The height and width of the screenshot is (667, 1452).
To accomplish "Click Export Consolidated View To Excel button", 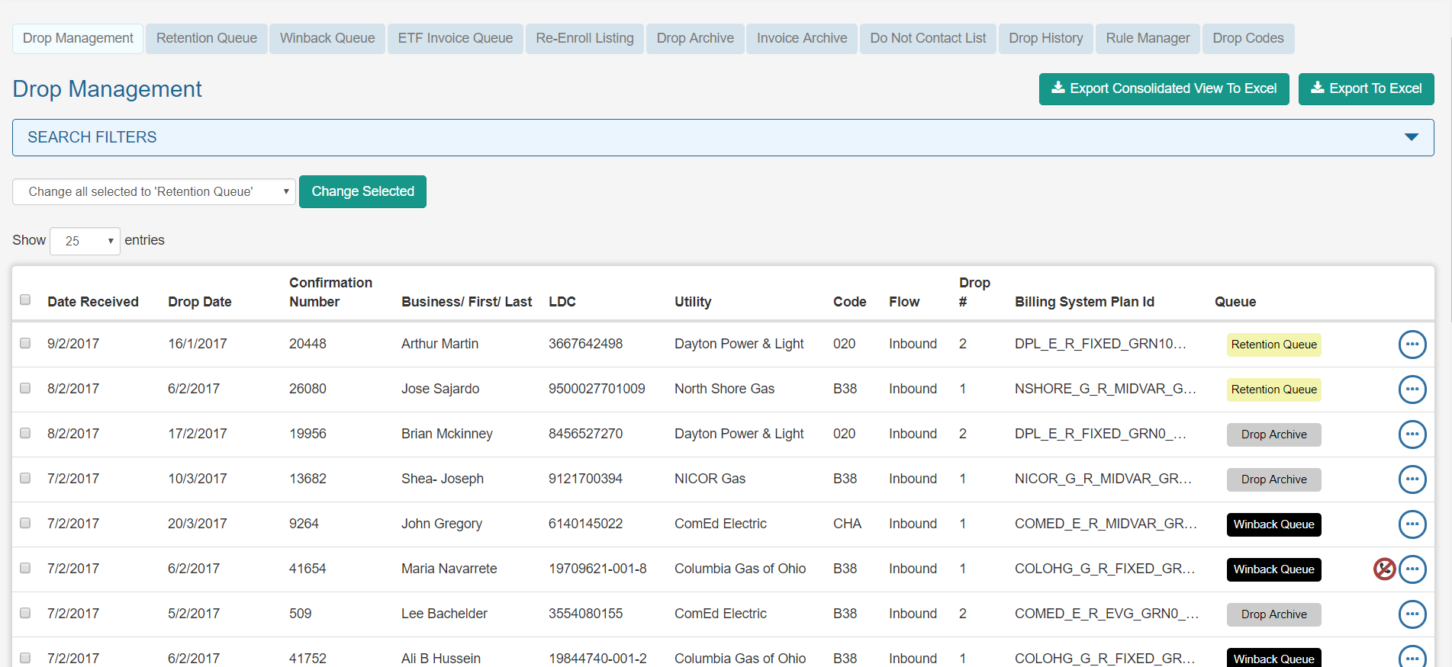I will [1164, 89].
